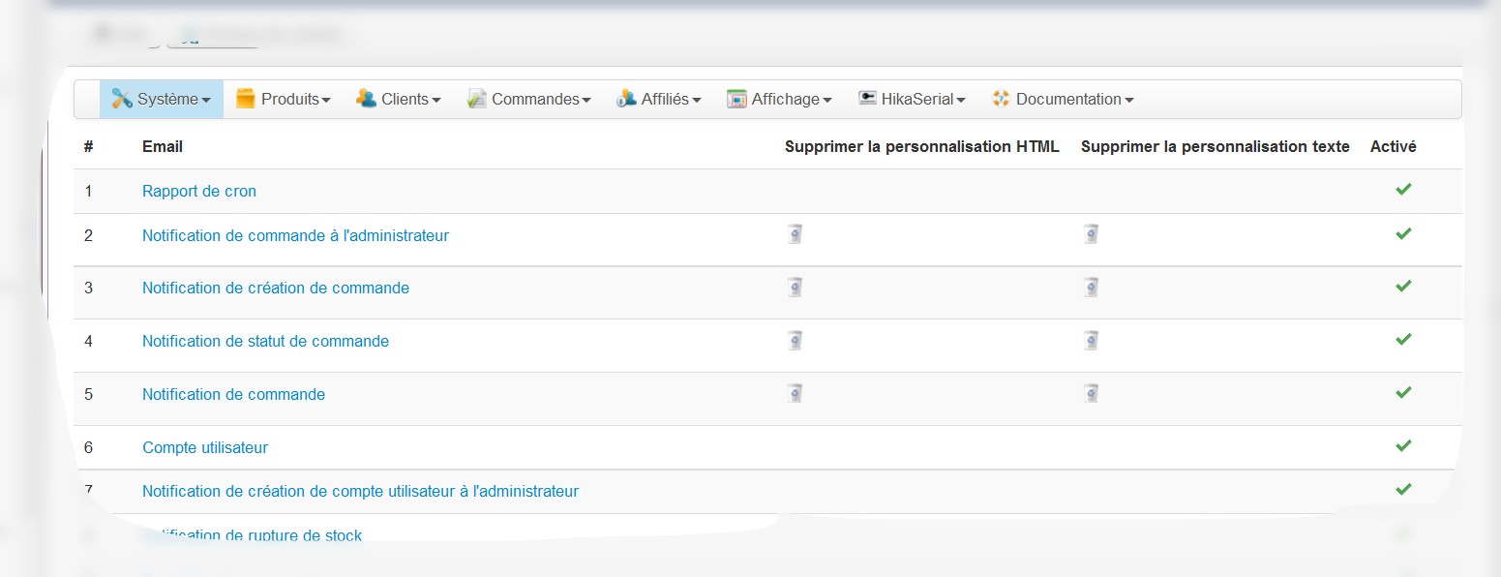
Task: Remove text customization for Notification de création de commande
Action: (x=1091, y=287)
